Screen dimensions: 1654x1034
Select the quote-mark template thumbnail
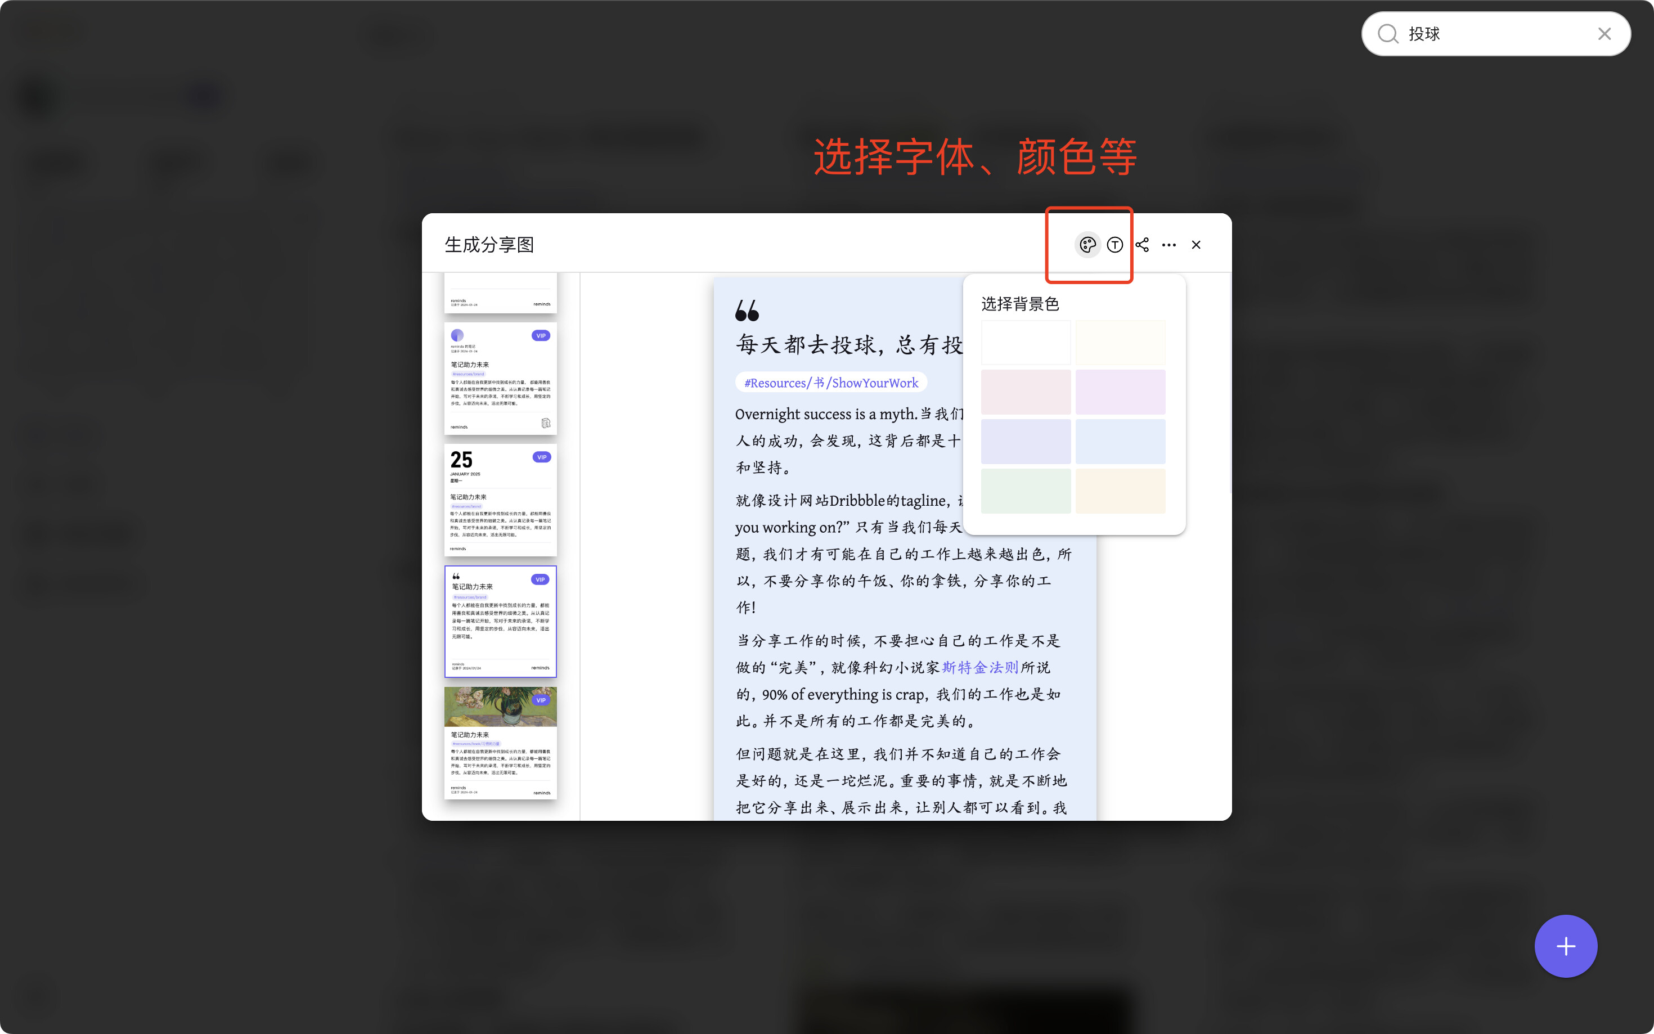(x=501, y=621)
